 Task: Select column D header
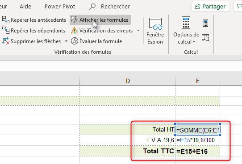tap(128, 81)
